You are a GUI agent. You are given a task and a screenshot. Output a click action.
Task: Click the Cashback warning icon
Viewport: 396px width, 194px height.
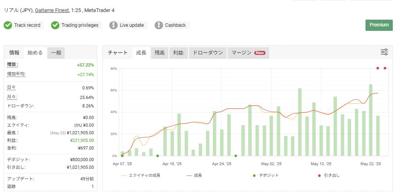coord(159,25)
